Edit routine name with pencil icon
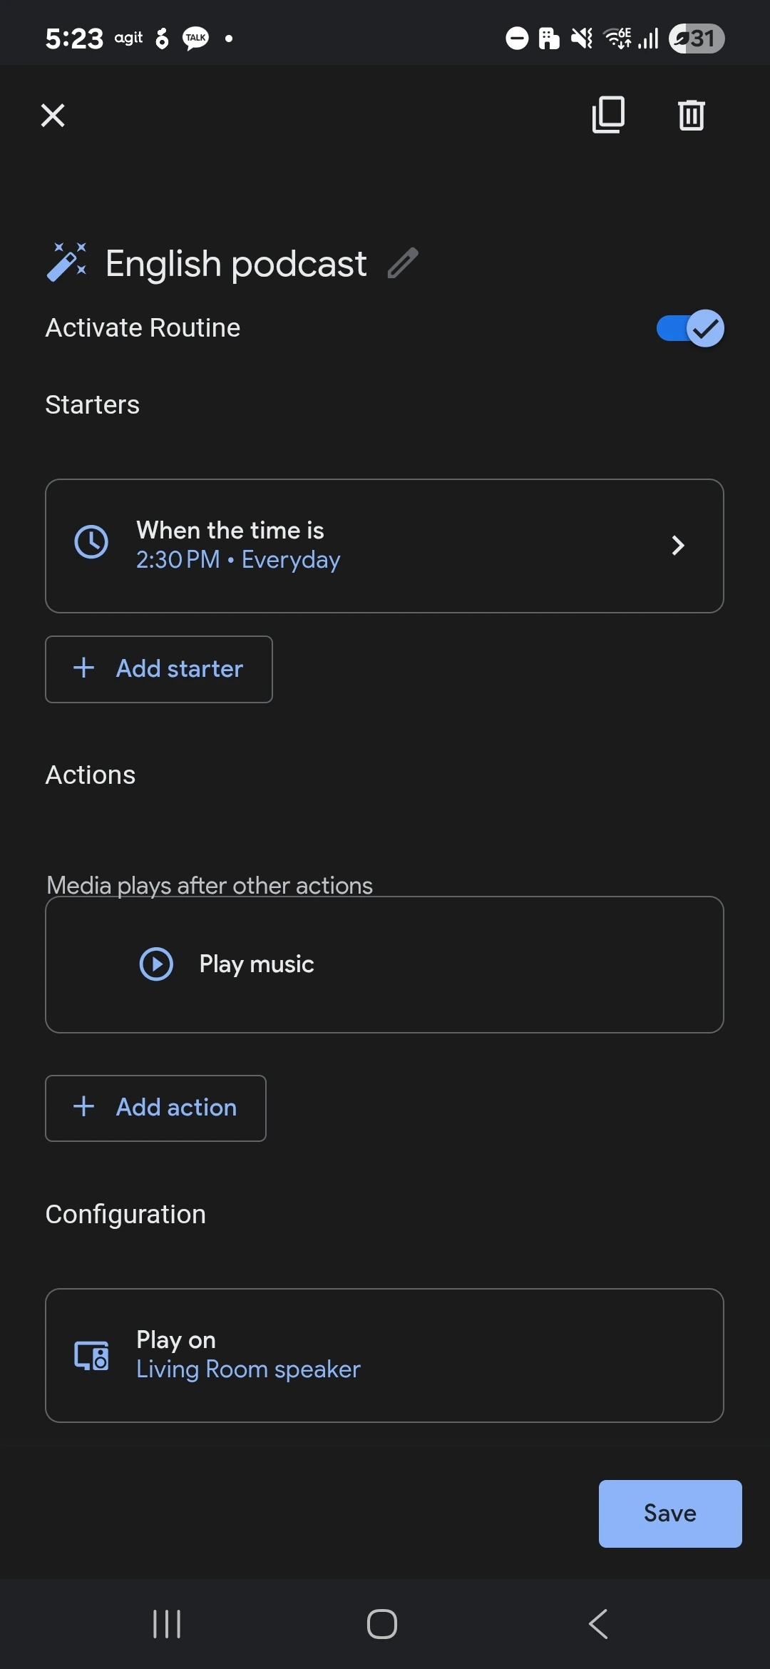770x1669 pixels. pyautogui.click(x=403, y=263)
